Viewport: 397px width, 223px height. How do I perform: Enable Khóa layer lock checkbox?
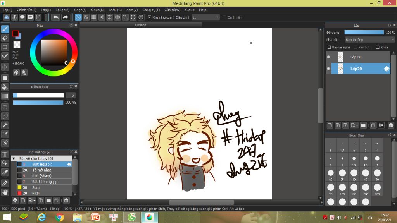[378, 47]
